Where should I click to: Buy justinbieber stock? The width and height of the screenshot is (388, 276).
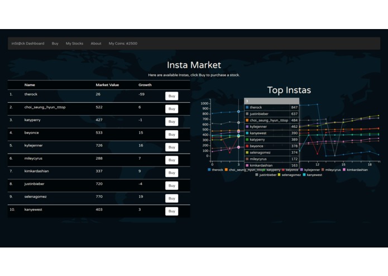172,185
